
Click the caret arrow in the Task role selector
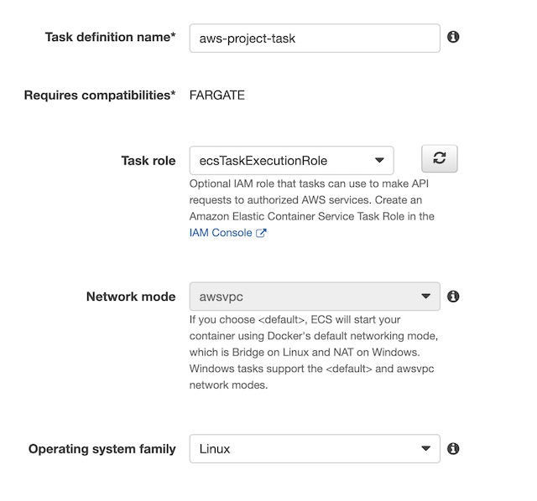[x=378, y=160]
